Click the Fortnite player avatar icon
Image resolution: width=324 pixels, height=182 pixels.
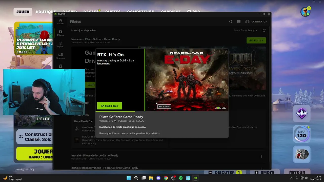(x=306, y=12)
